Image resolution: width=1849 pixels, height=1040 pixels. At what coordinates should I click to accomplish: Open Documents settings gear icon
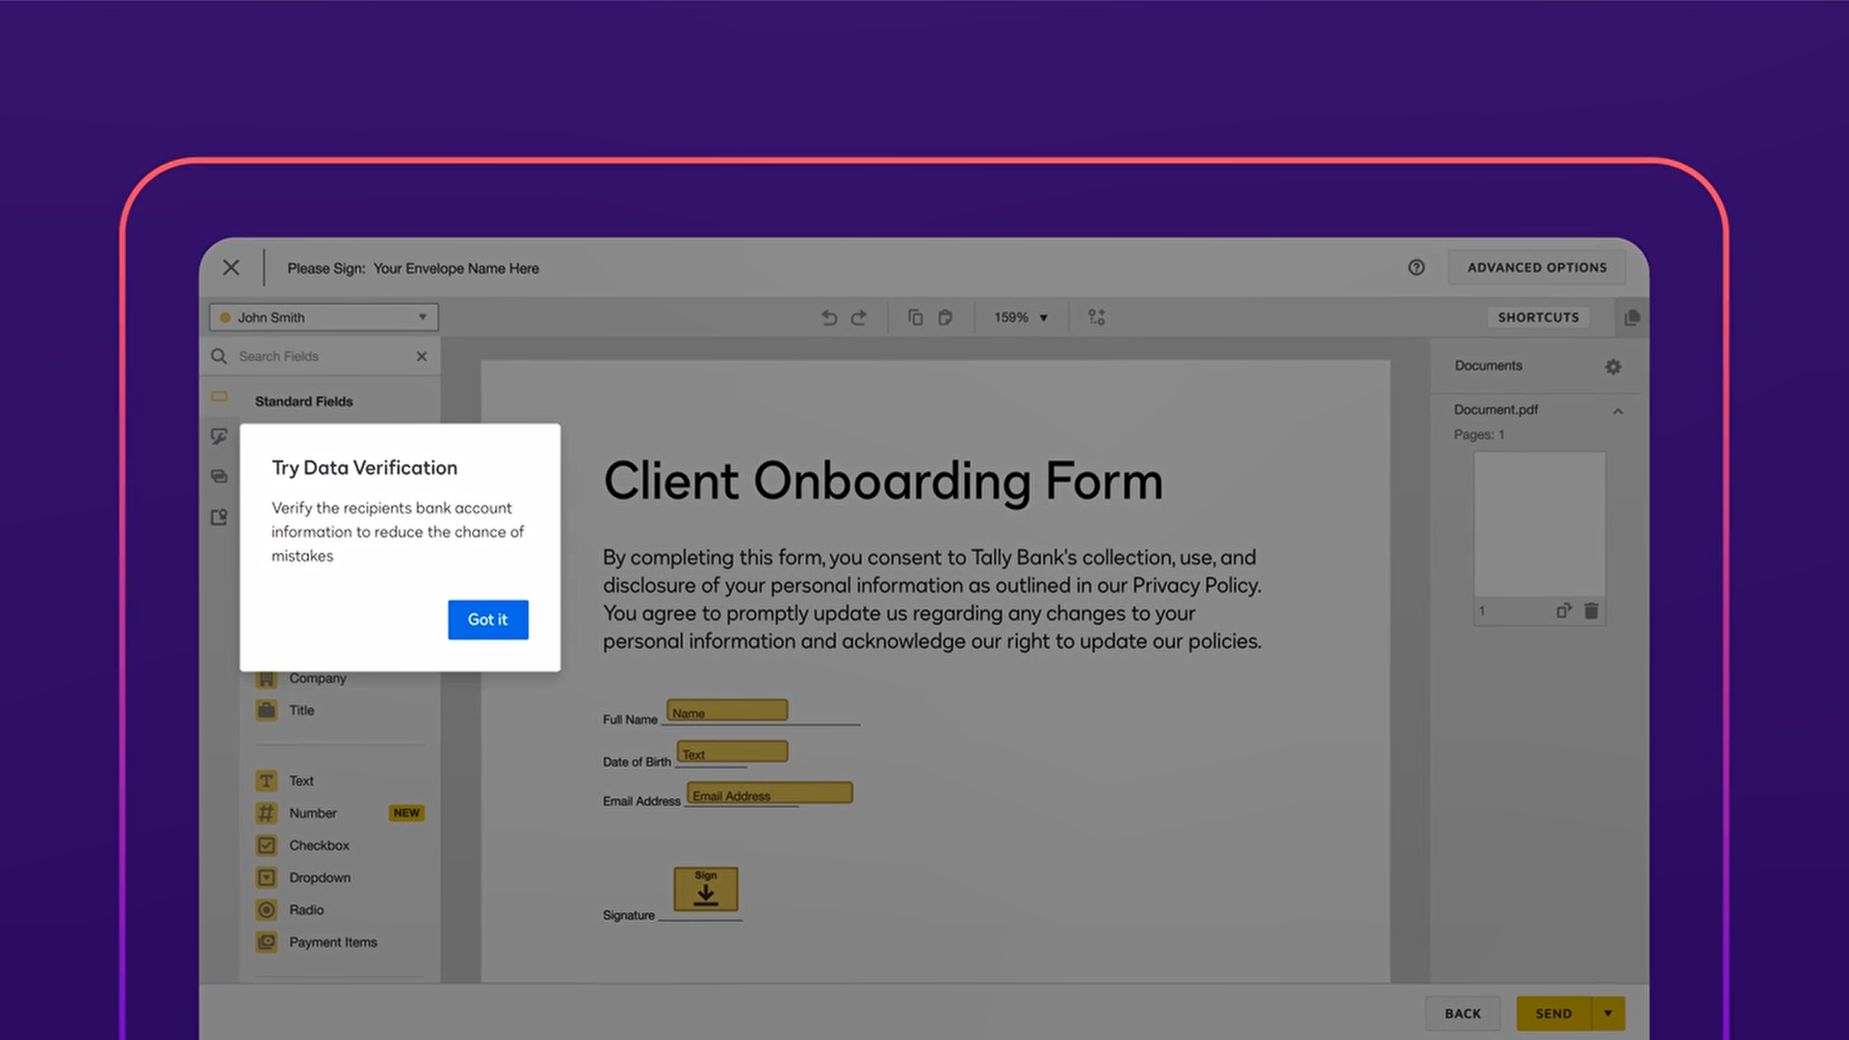[x=1613, y=367]
